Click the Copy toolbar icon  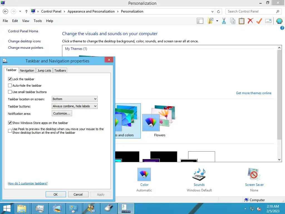(233, 21)
